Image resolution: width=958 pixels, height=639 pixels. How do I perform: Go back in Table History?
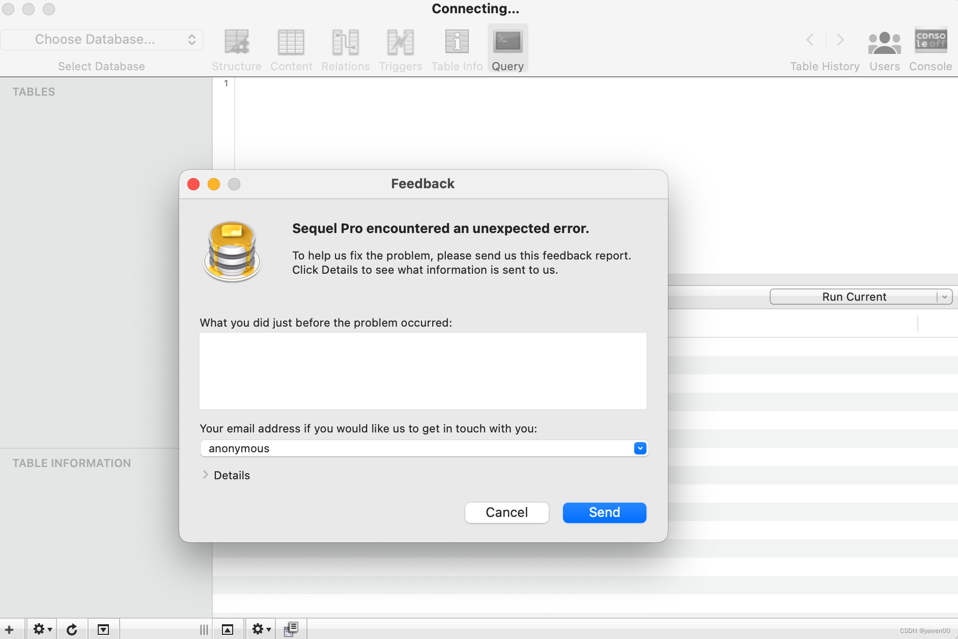coord(810,40)
